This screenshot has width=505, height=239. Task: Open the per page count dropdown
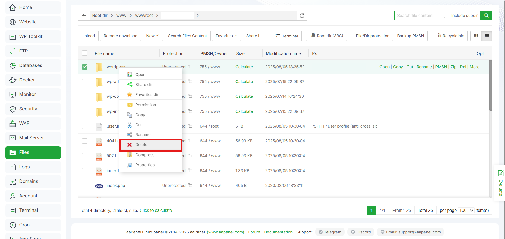click(466, 210)
